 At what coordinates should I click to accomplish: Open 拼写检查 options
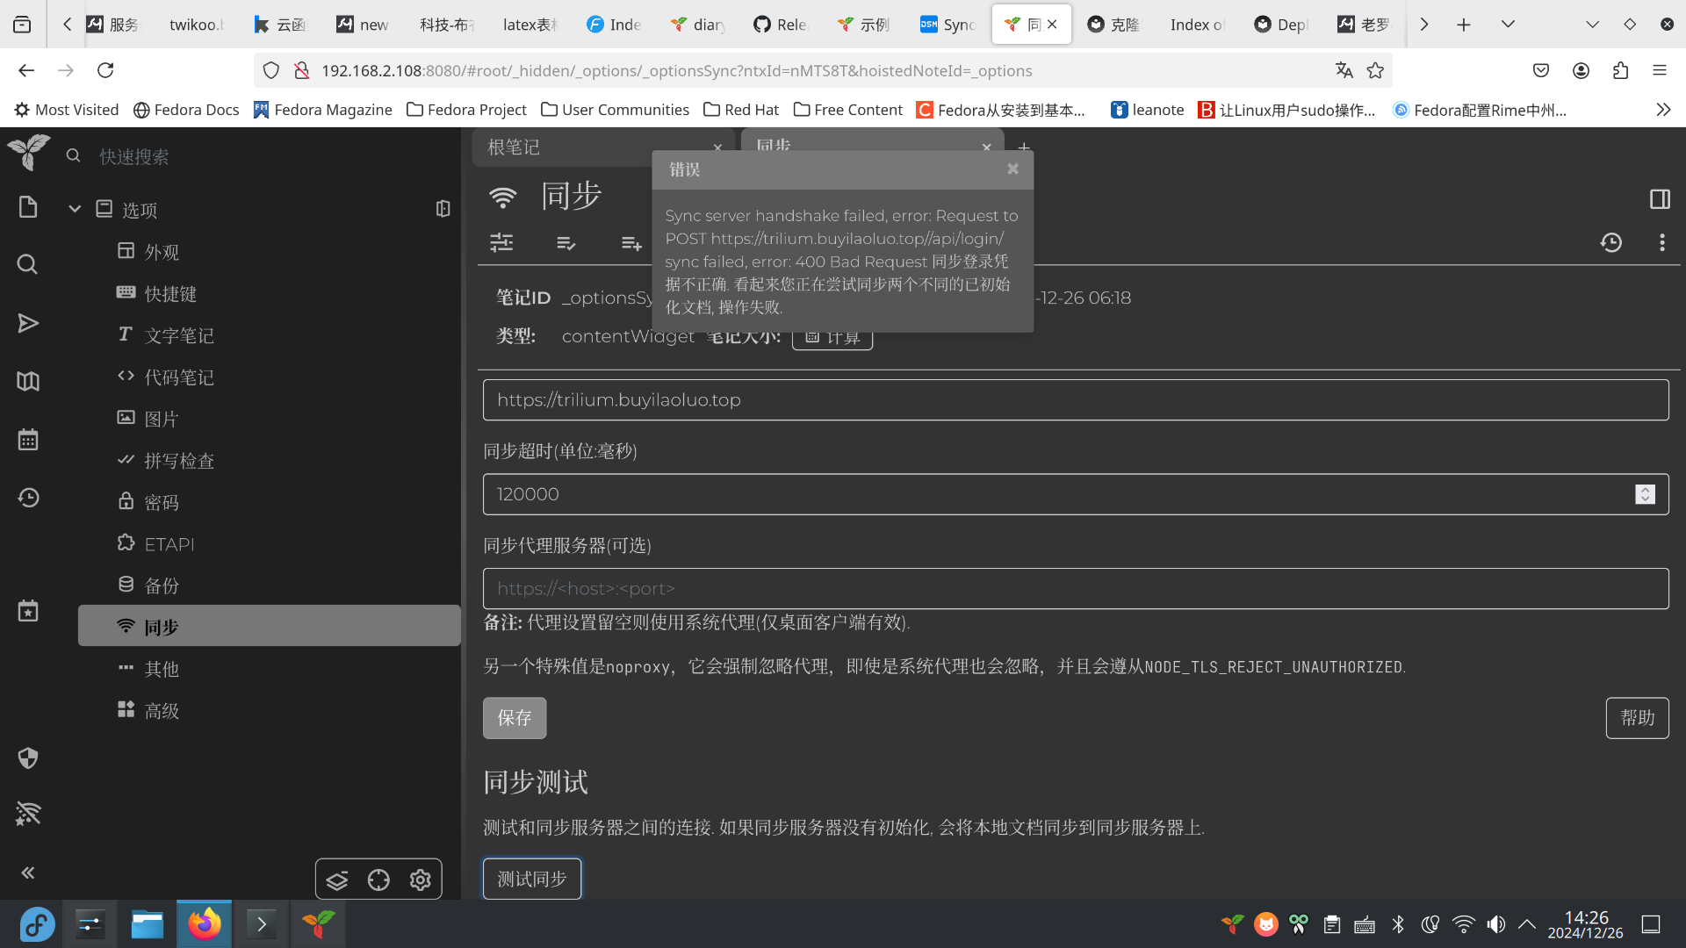click(179, 461)
